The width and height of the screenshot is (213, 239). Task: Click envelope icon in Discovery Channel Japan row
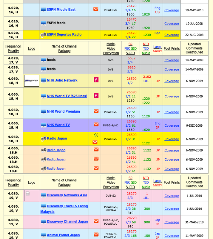[x=96, y=221]
